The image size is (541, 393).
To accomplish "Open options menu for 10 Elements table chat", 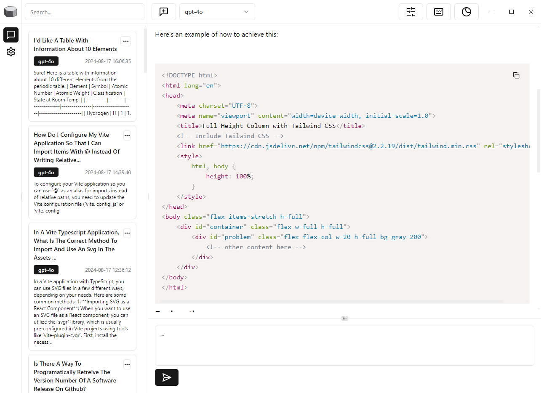I will [x=125, y=41].
